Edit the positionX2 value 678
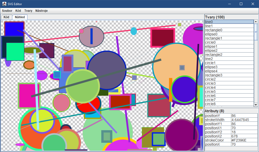 click(244, 136)
